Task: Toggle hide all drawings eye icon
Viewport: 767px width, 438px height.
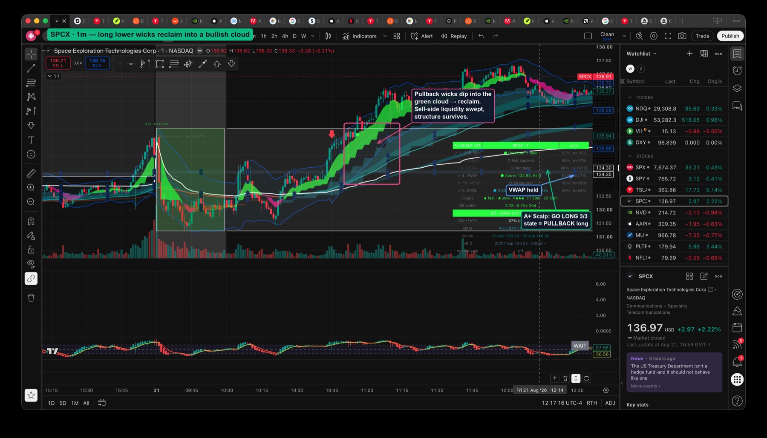Action: coord(31,264)
